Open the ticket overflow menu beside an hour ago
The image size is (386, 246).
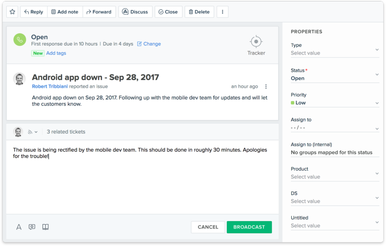[x=266, y=86]
